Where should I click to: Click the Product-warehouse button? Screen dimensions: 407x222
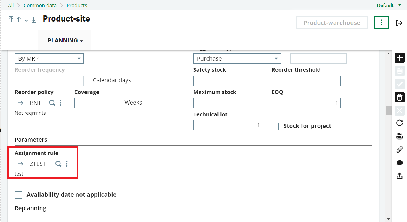click(x=332, y=23)
